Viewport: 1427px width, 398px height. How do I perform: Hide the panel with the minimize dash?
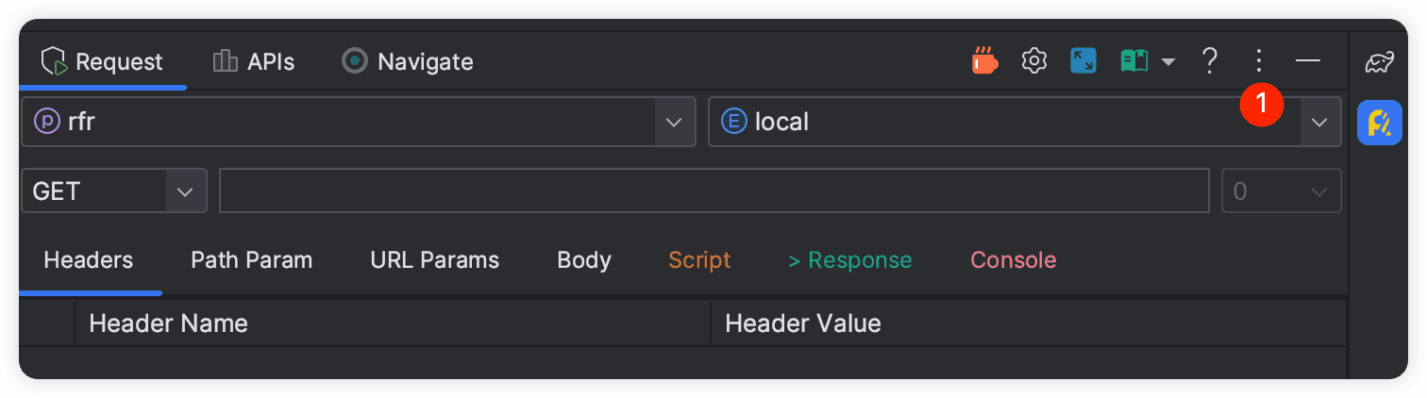[1307, 61]
